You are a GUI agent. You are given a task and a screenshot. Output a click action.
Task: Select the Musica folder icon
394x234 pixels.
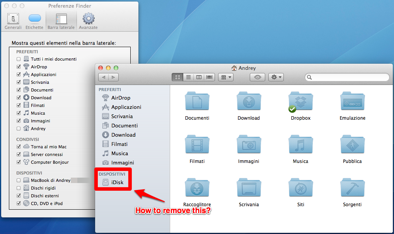300,144
